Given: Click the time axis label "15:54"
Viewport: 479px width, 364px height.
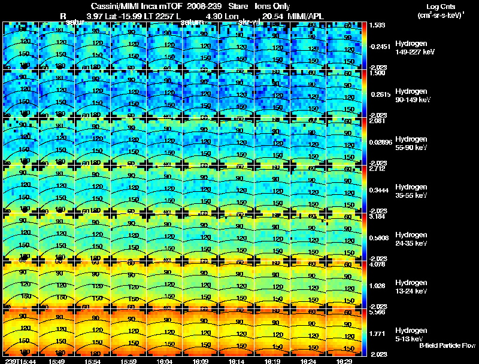Looking at the screenshot, I should pos(93,361).
